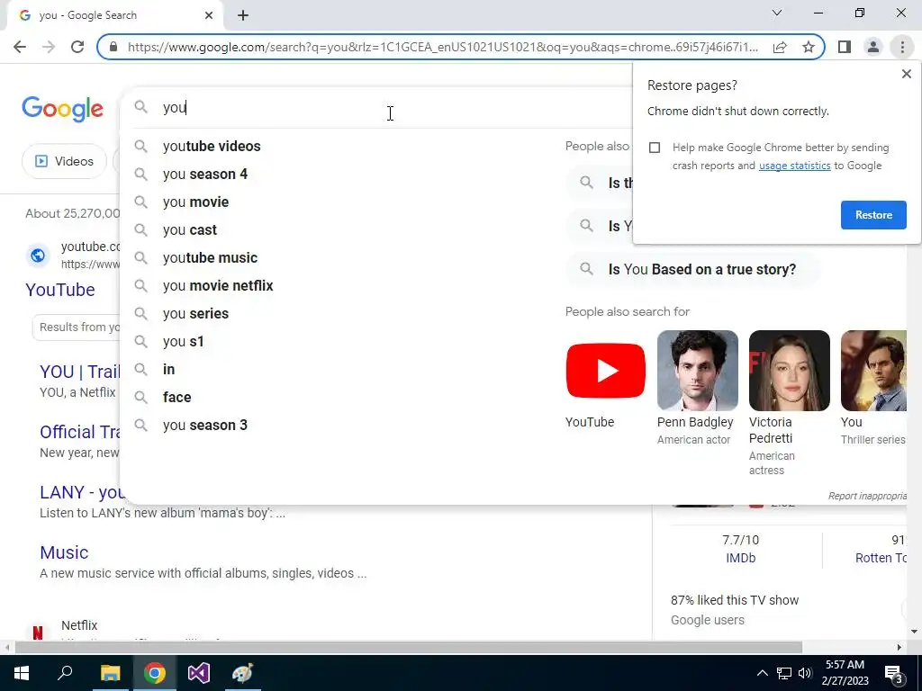The image size is (922, 691).
Task: Select suggestion 'you cast'
Action: coord(190,230)
